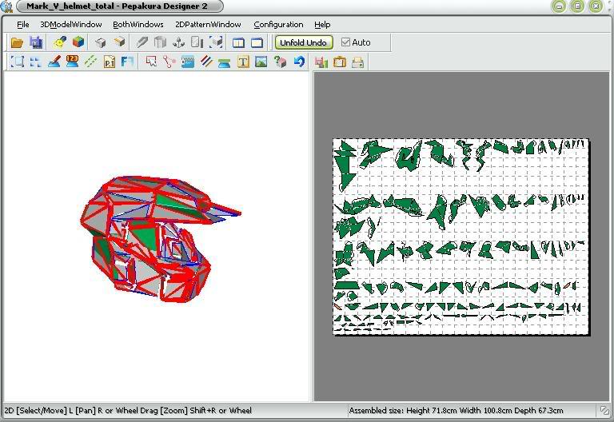Switch to the single-pane window layout icon
Screen dimensions: 614x422
[x=257, y=42]
